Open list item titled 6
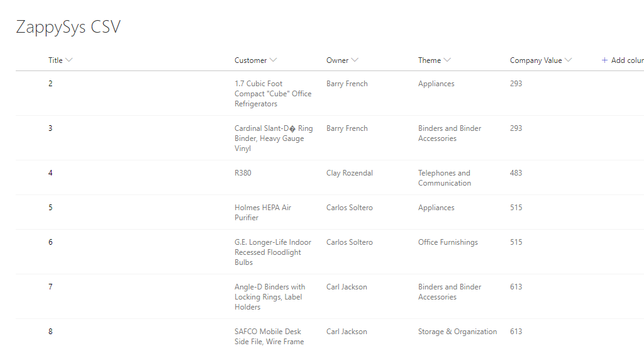 pyautogui.click(x=51, y=242)
